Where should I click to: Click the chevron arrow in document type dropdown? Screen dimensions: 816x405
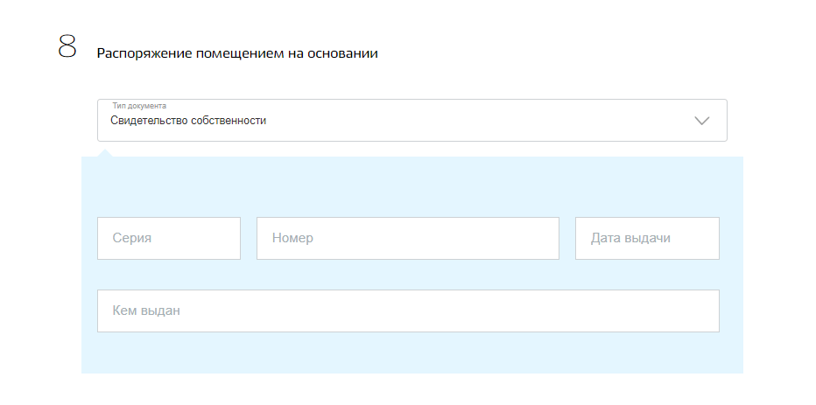[702, 121]
